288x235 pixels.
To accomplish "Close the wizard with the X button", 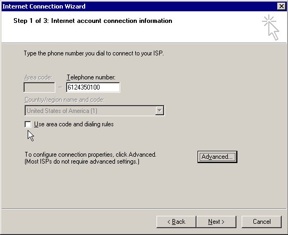I will pyautogui.click(x=282, y=6).
